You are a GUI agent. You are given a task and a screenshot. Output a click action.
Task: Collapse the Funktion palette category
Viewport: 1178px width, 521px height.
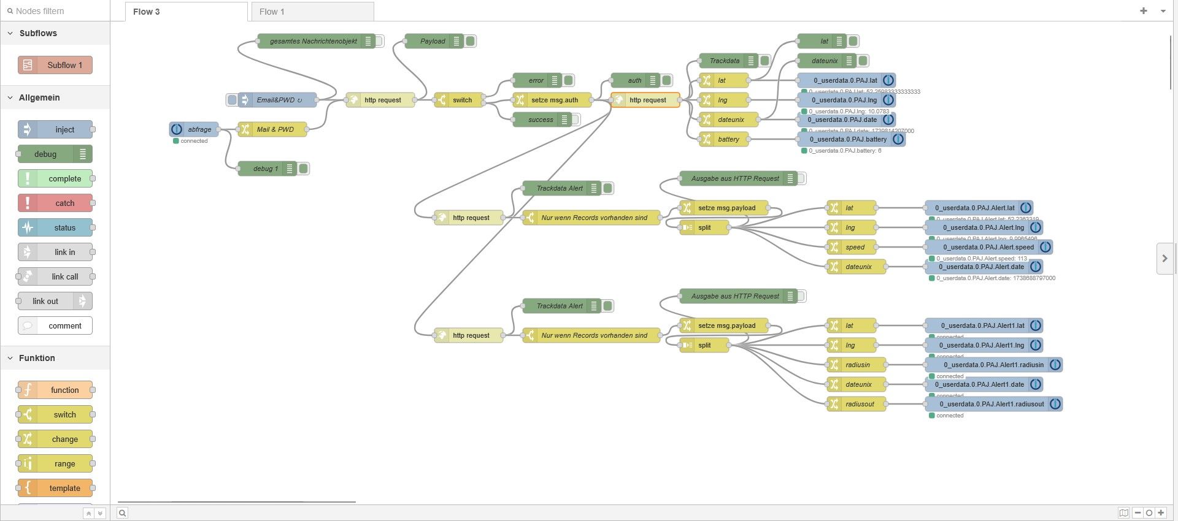(x=10, y=358)
